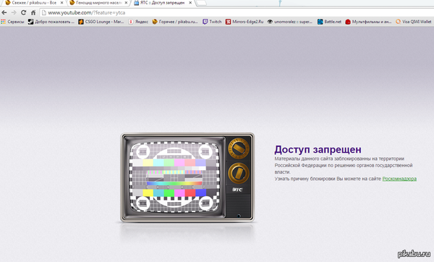Click the top golden knob on TV
Image resolution: width=434 pixels, height=262 pixels.
click(x=239, y=148)
